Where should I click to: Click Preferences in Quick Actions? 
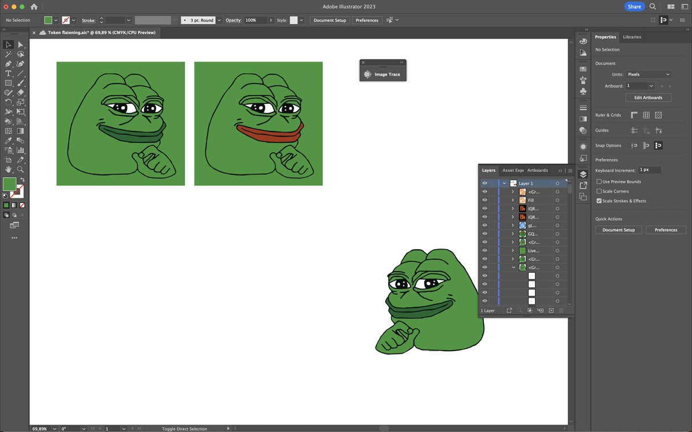[x=665, y=230]
